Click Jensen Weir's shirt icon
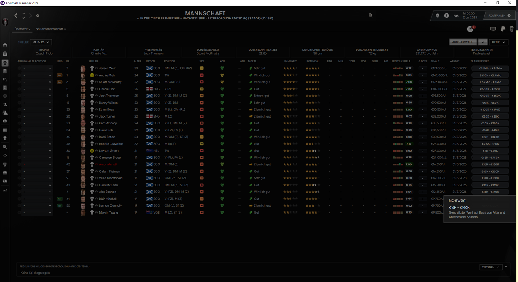This screenshot has width=518, height=282. [92, 68]
